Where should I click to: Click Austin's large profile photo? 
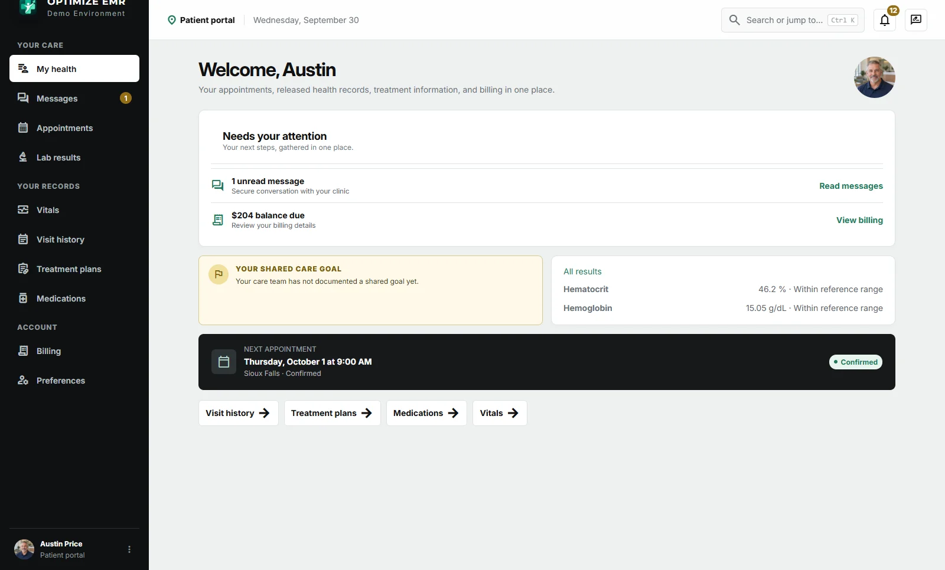pos(875,77)
